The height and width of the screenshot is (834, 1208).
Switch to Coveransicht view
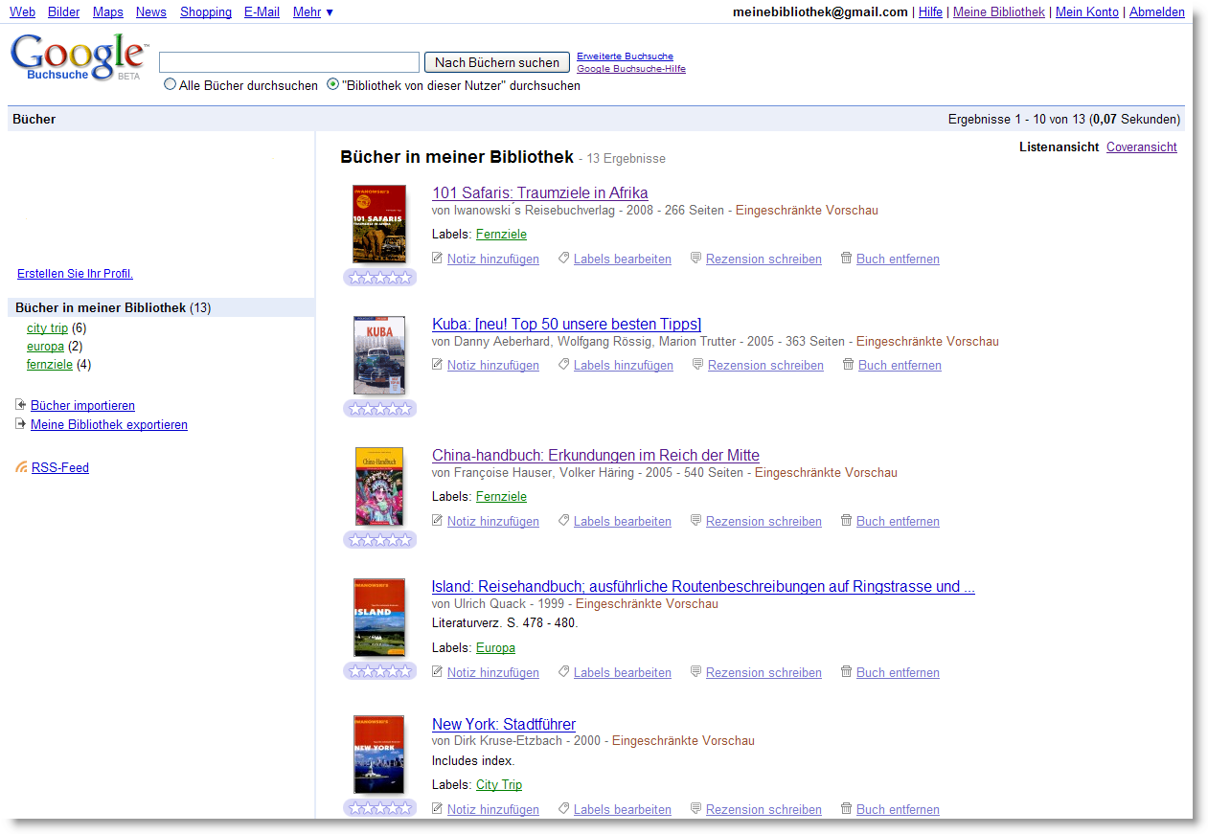(x=1142, y=147)
